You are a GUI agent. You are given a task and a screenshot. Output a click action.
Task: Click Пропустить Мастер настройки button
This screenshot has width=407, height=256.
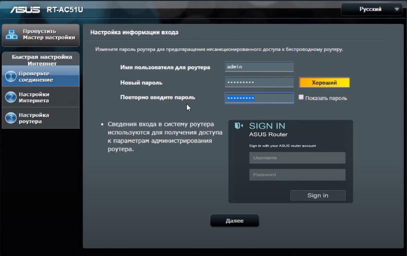[x=48, y=34]
